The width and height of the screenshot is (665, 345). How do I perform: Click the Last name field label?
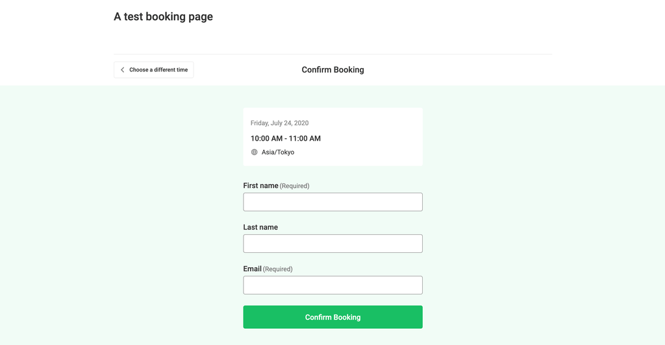(260, 228)
